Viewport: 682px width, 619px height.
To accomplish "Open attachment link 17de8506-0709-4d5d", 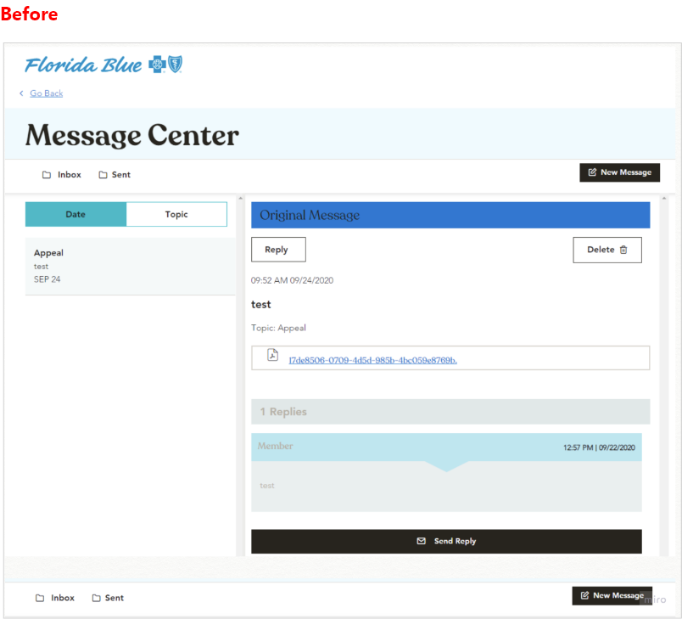I will coord(372,360).
